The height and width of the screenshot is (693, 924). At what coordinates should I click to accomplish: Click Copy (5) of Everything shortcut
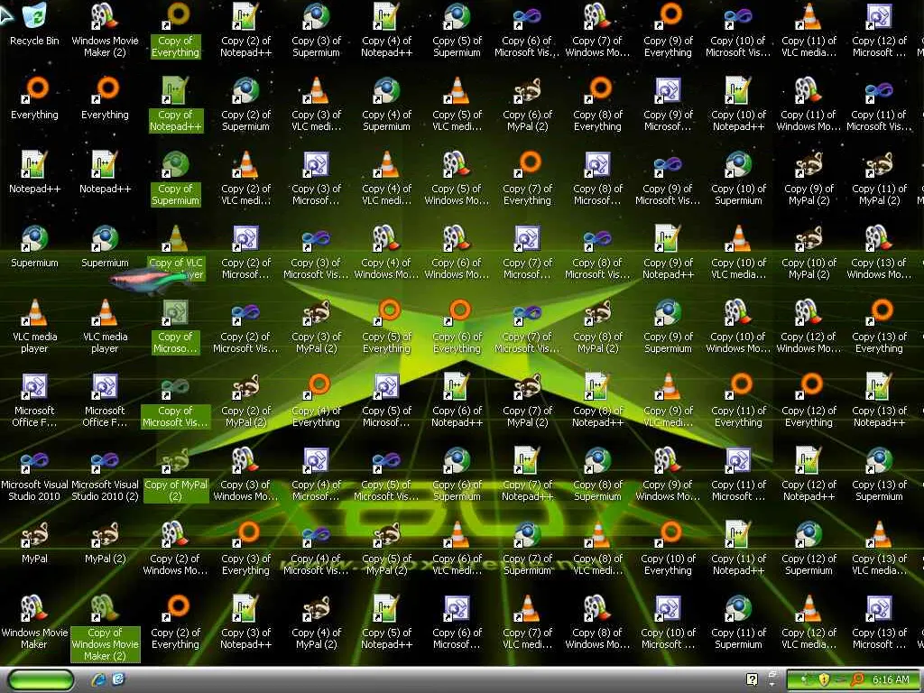[x=386, y=325]
